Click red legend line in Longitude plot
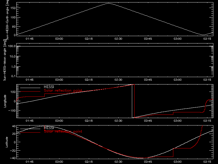 pyautogui.click(x=30, y=92)
